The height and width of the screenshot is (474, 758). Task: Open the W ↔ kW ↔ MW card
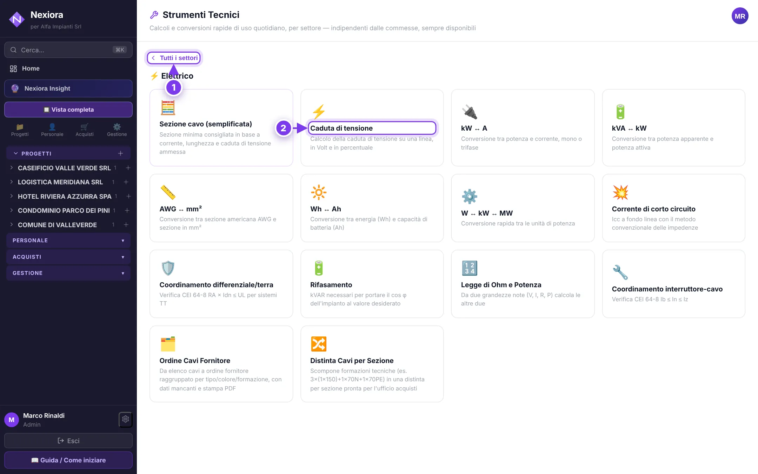(x=523, y=208)
